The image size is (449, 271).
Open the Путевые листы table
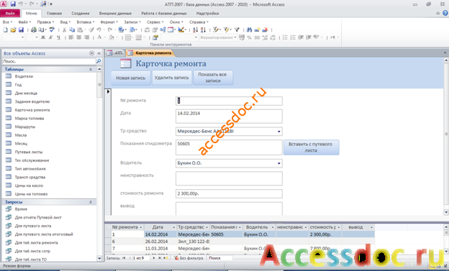(29, 152)
